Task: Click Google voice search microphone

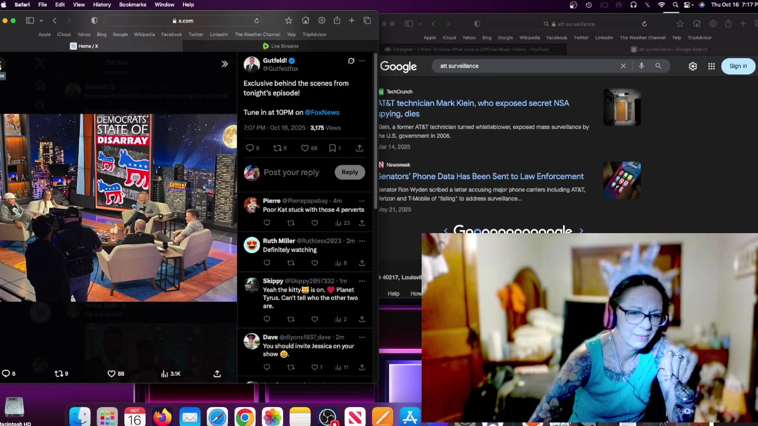Action: 641,66
